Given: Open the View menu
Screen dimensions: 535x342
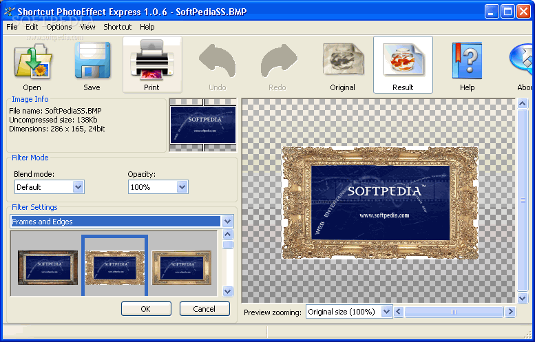Looking at the screenshot, I should tap(87, 27).
